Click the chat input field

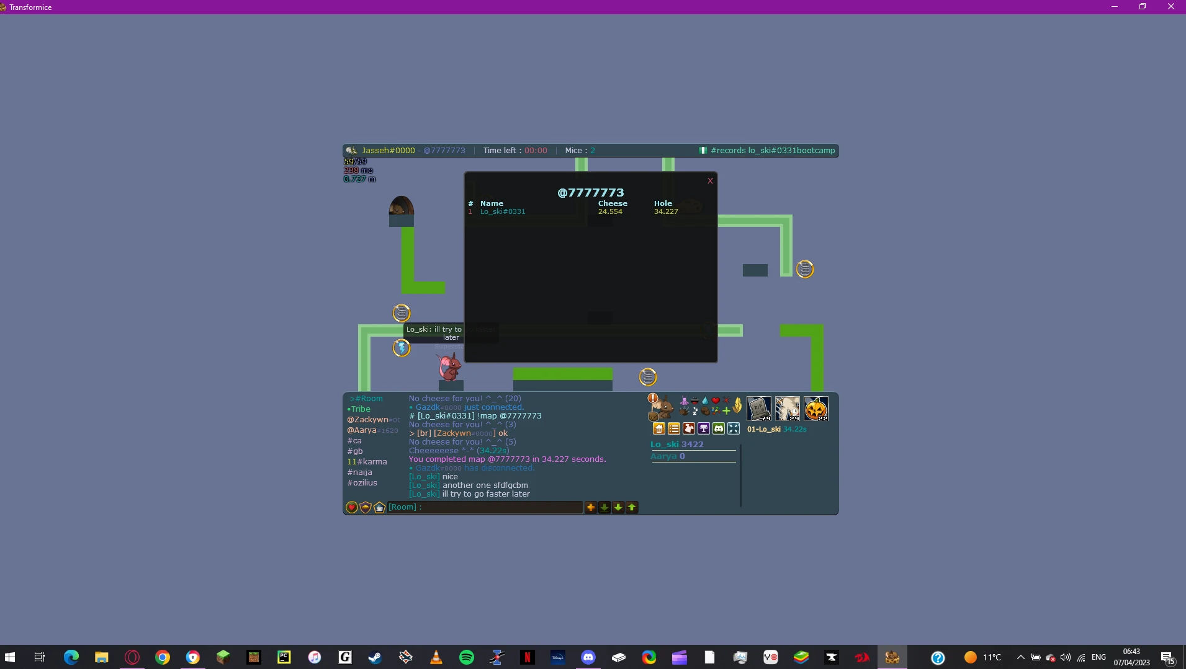[485, 507]
